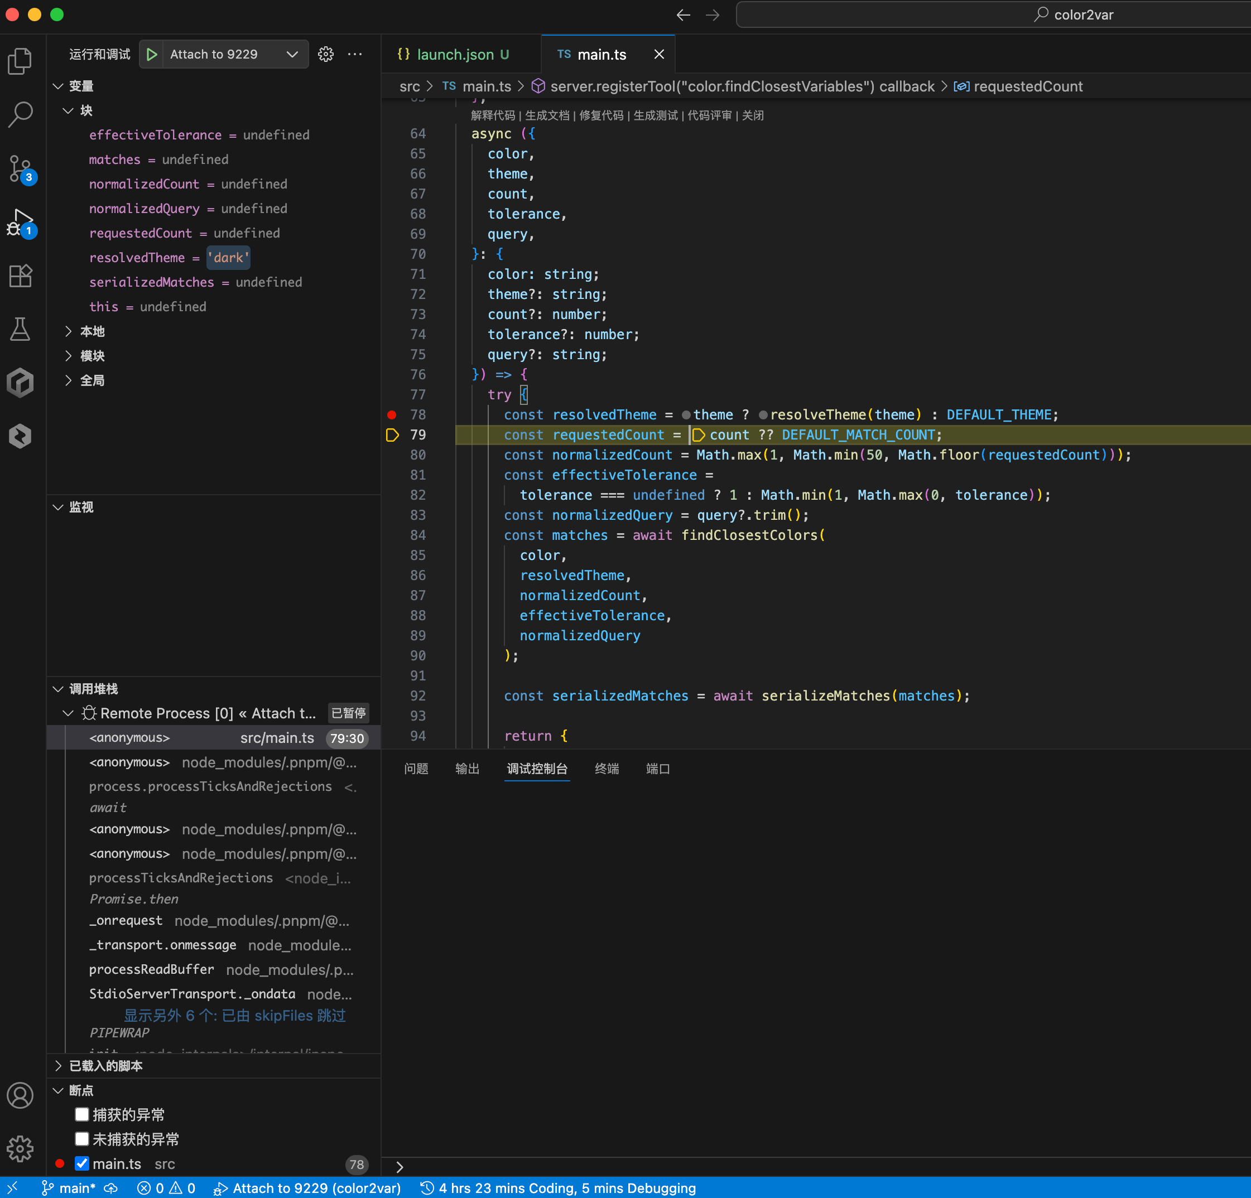Screen dimensions: 1251x1198
Task: Open the Testing flask icon
Action: point(21,329)
